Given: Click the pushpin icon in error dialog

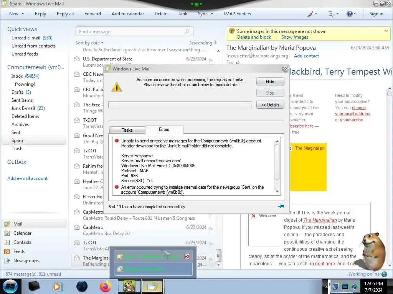Looking at the screenshot, I should click(x=281, y=206).
